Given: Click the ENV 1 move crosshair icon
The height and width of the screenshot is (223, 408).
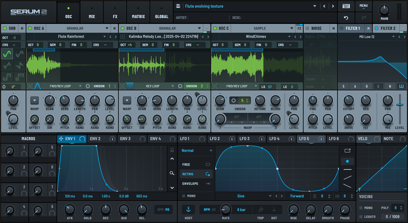Looking at the screenshot, I should (61, 139).
